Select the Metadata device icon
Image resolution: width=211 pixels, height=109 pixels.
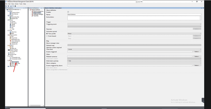click(11, 26)
